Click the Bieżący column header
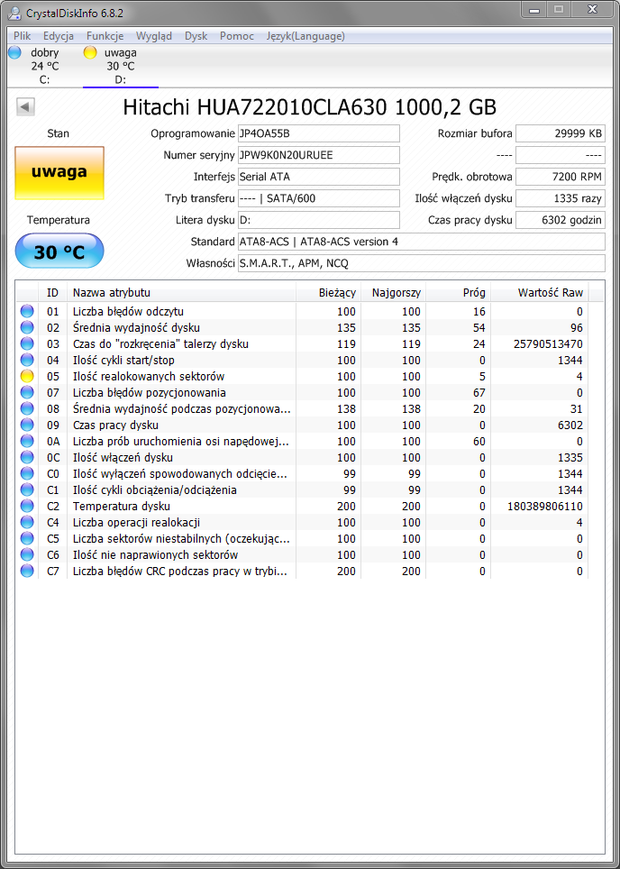Viewport: 620px width, 869px height. 329,293
